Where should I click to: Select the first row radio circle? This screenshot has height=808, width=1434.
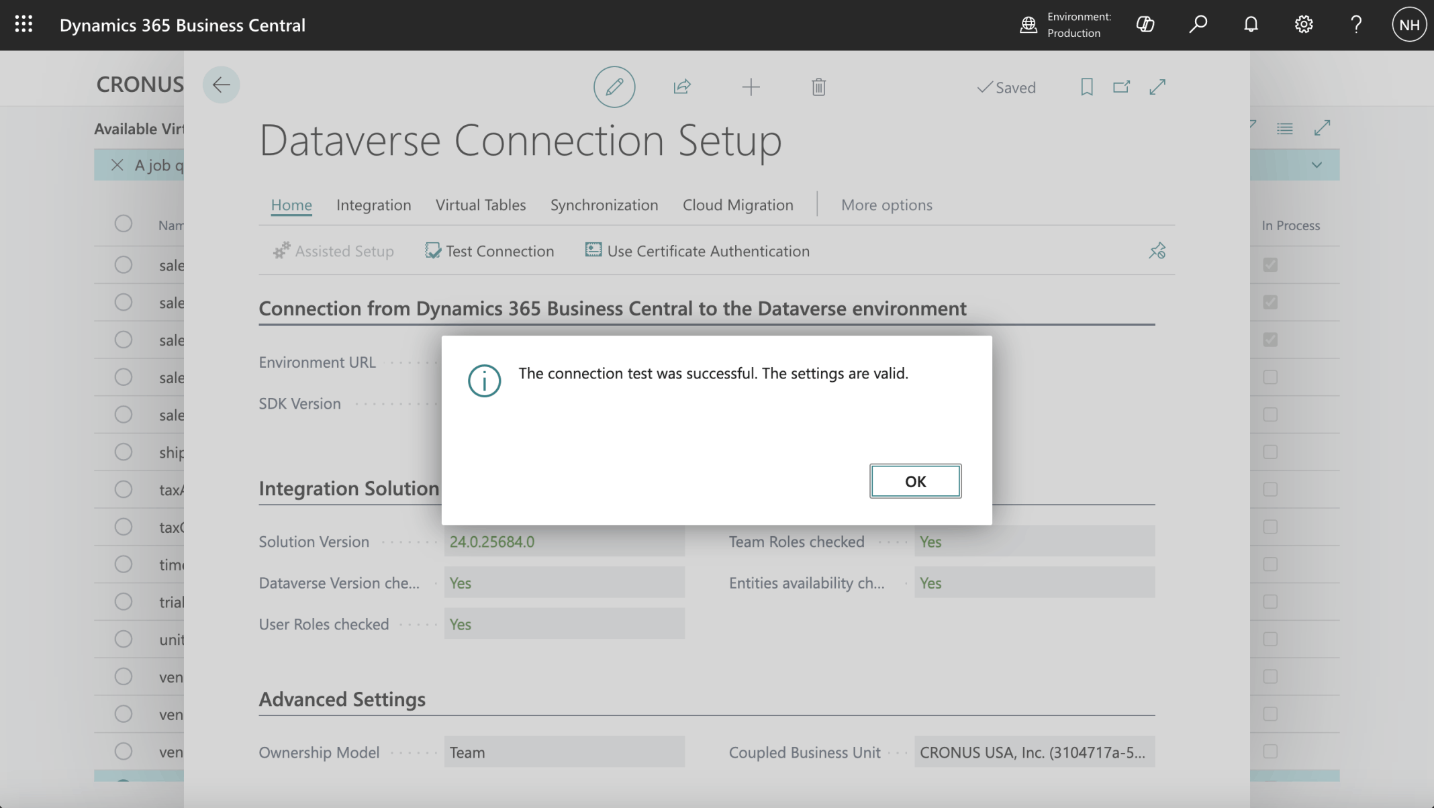click(x=124, y=264)
